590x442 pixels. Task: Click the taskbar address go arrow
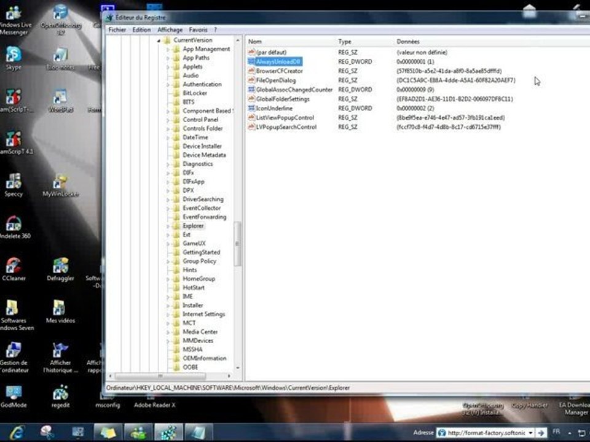(541, 433)
